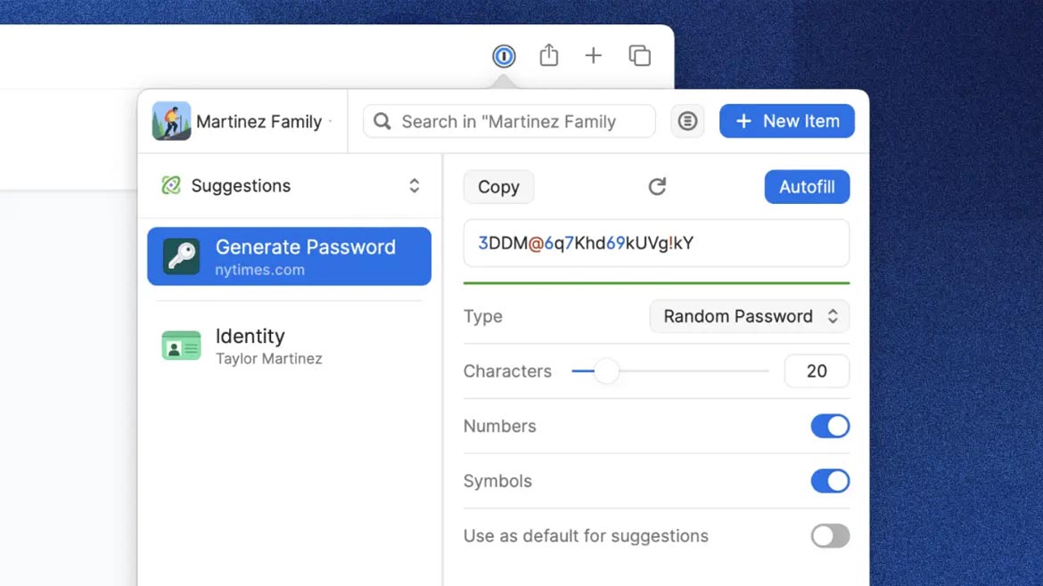
Task: Click the Identity card icon
Action: coord(182,346)
